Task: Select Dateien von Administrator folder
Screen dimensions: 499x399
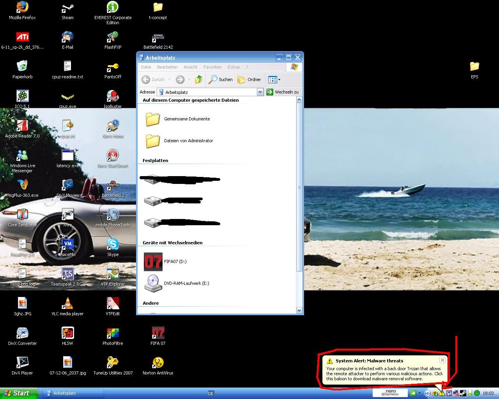Action: click(x=179, y=141)
